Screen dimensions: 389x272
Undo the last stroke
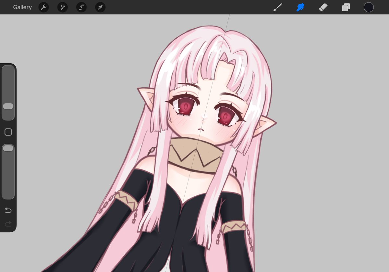[x=8, y=210]
